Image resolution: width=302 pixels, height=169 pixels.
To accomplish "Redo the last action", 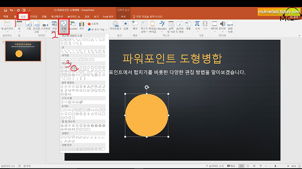I will click(x=18, y=10).
